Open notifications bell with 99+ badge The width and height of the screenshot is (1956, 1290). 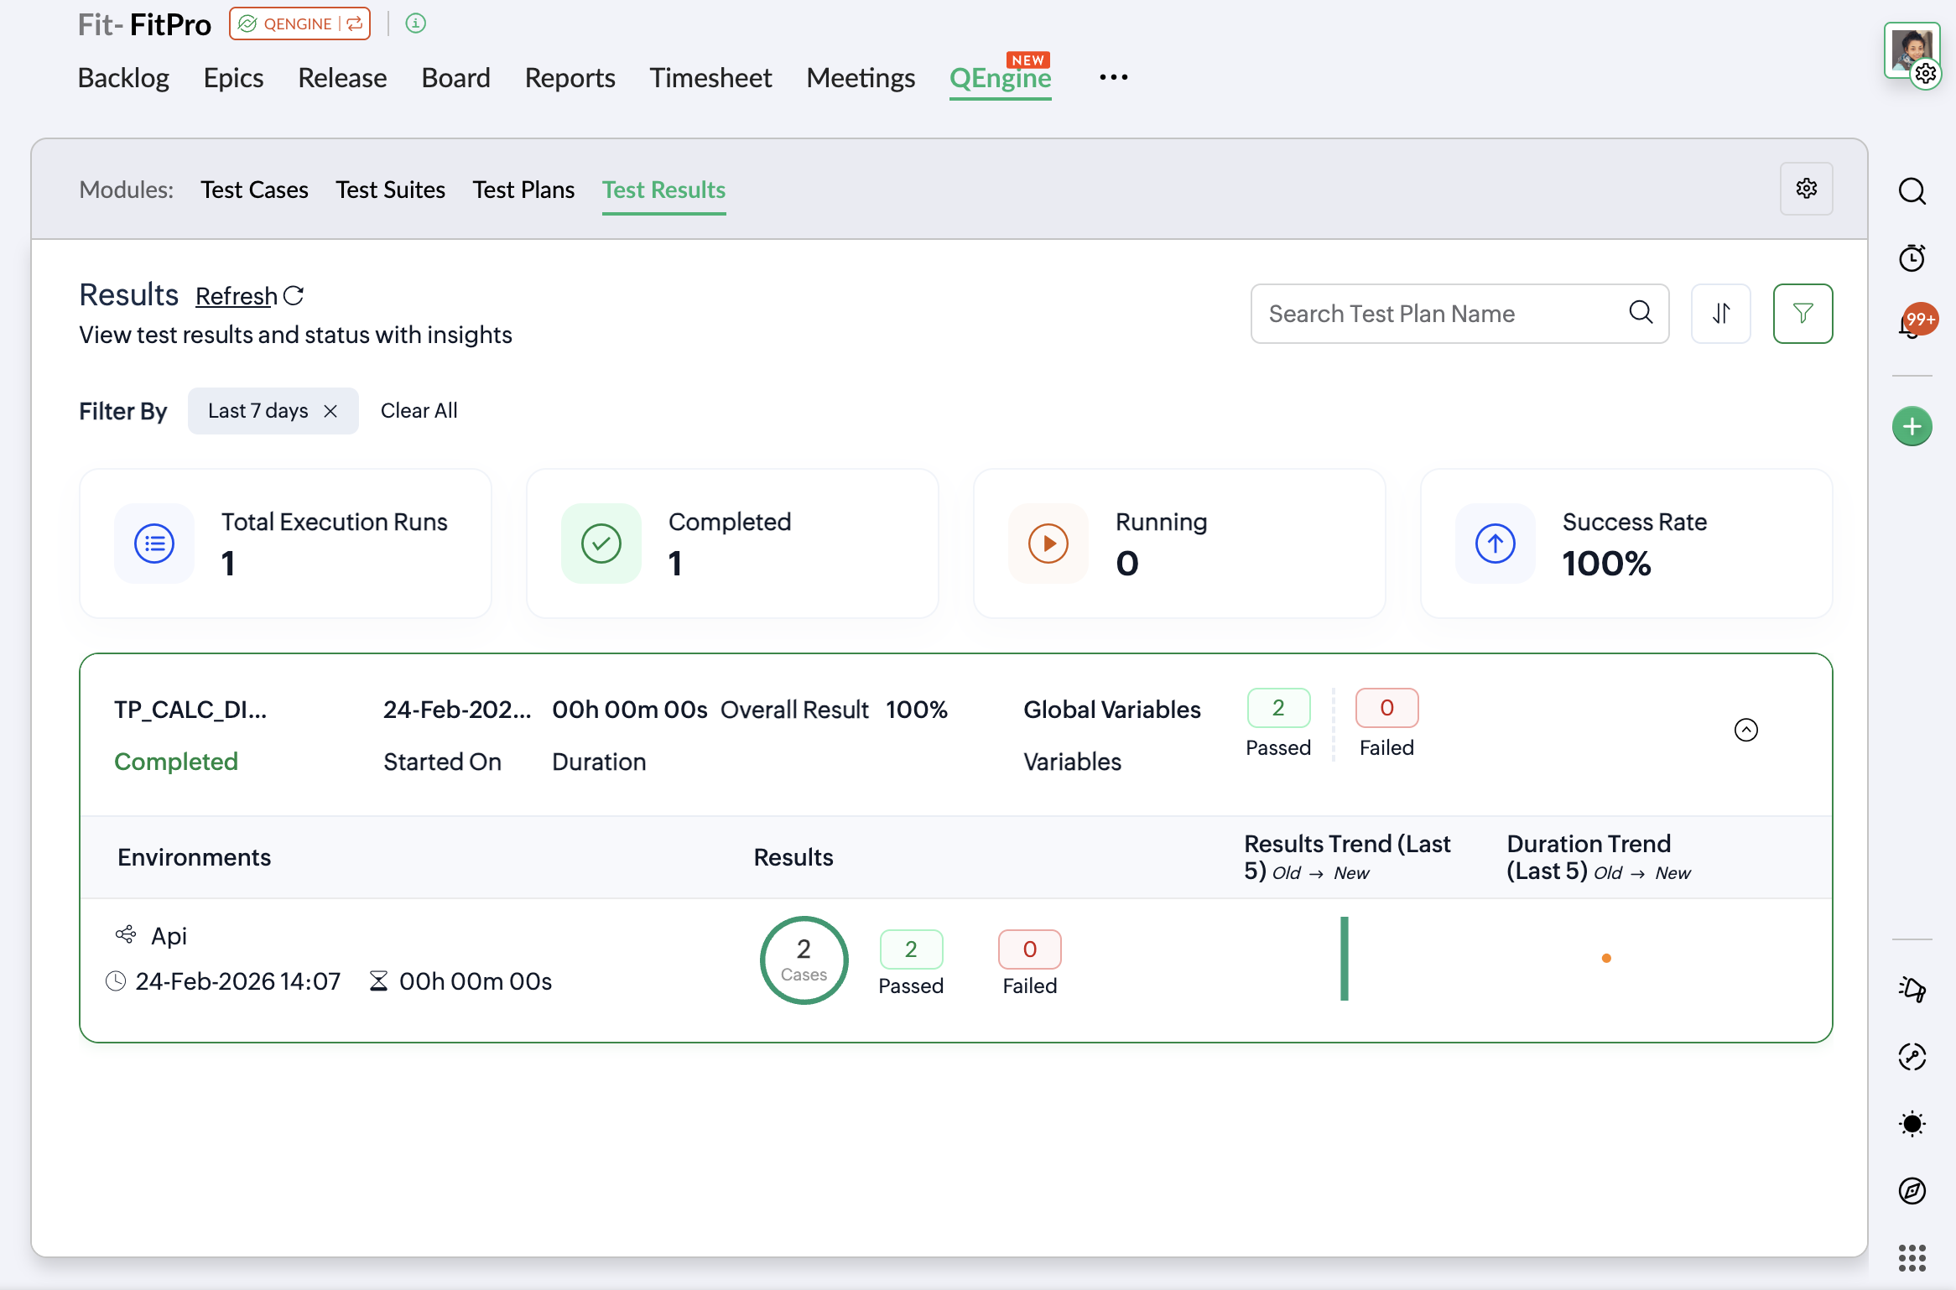tap(1912, 323)
